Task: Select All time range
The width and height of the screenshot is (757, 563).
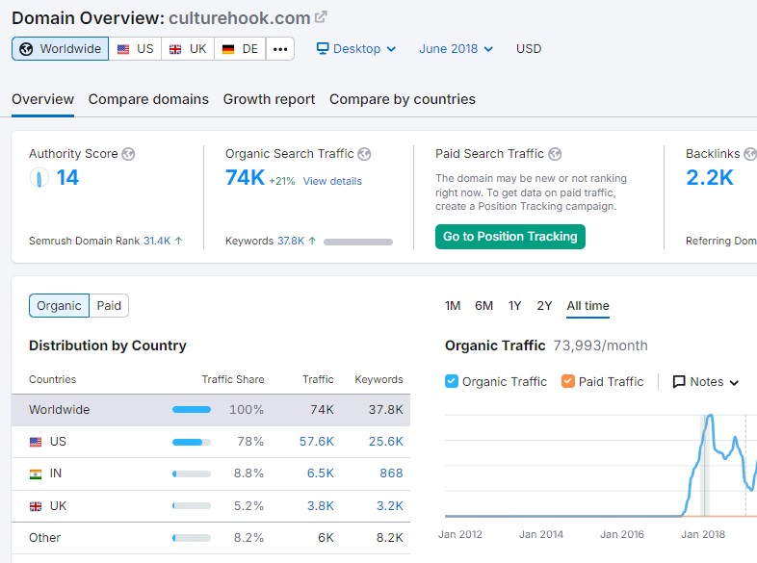Action: (587, 305)
